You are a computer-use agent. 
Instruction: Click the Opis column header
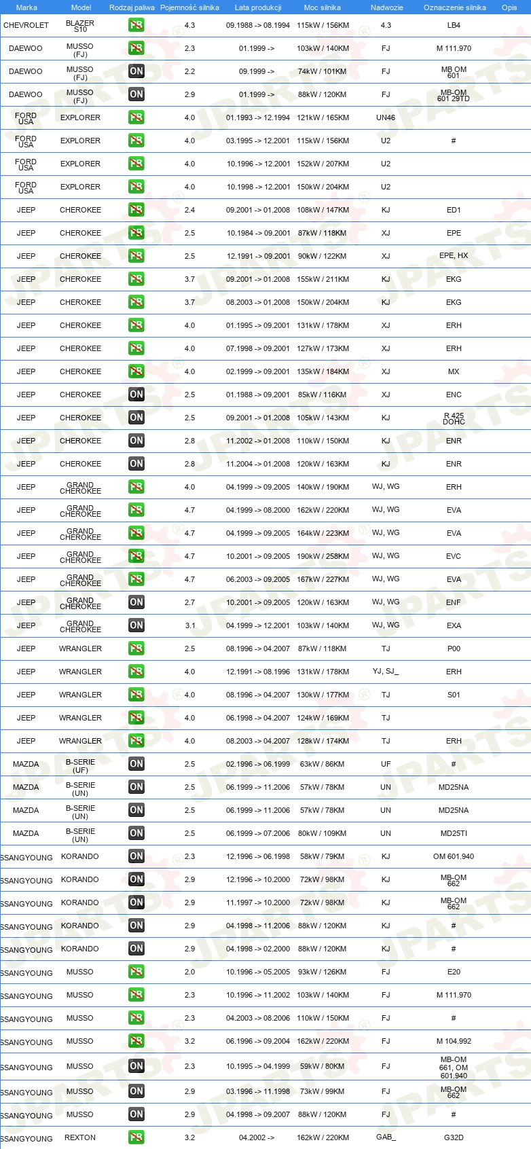pyautogui.click(x=509, y=7)
